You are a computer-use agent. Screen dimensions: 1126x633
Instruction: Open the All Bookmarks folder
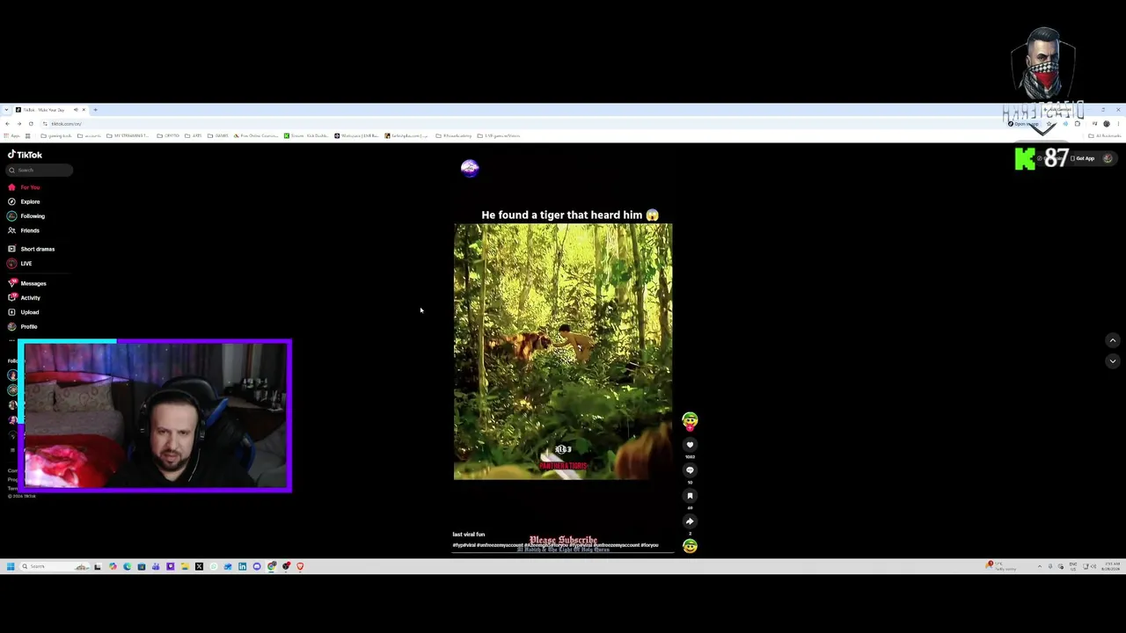pyautogui.click(x=1106, y=136)
